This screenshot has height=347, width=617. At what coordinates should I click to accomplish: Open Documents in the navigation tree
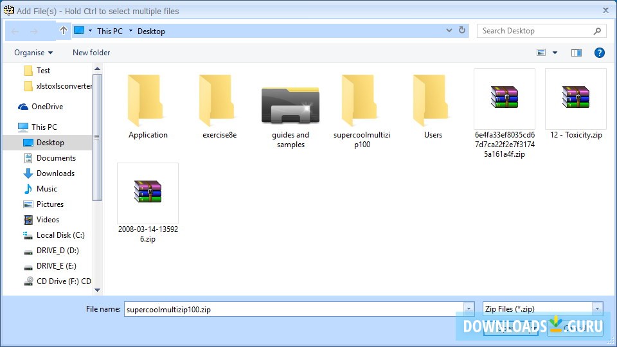tap(49, 158)
